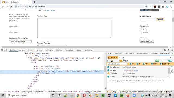This screenshot has height=98, width=174.
Task: Collapse the div class widget-content node
Action: click(x=25, y=54)
